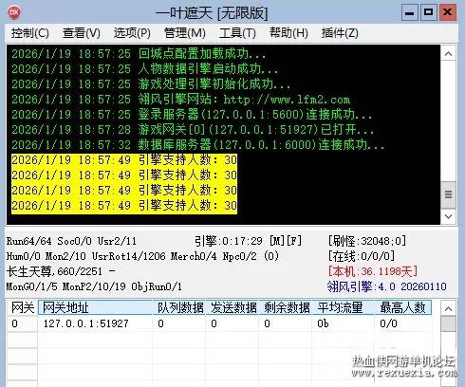
Task: Sort by the 队列数据 column header
Action: pyautogui.click(x=179, y=307)
